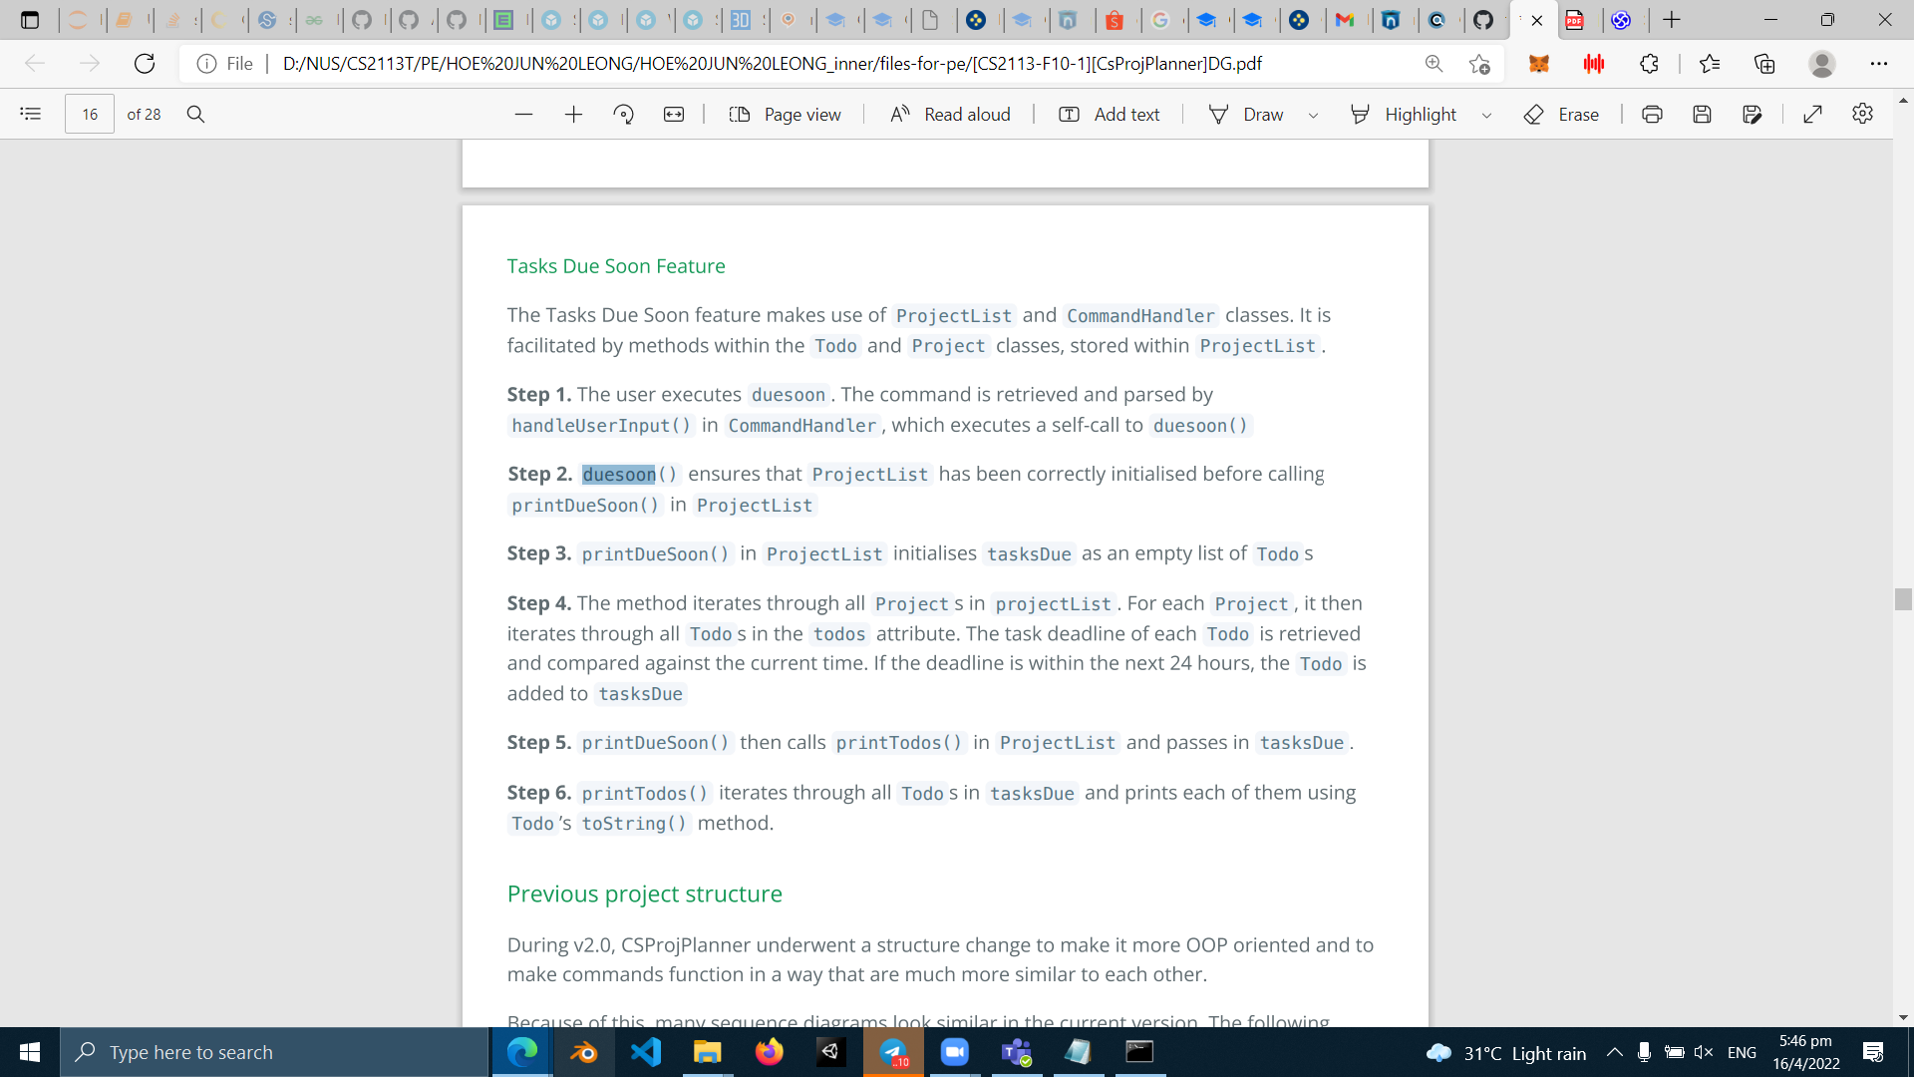Toggle the Erase tool

1561,115
